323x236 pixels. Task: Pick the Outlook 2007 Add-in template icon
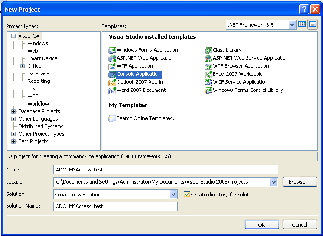pyautogui.click(x=112, y=82)
